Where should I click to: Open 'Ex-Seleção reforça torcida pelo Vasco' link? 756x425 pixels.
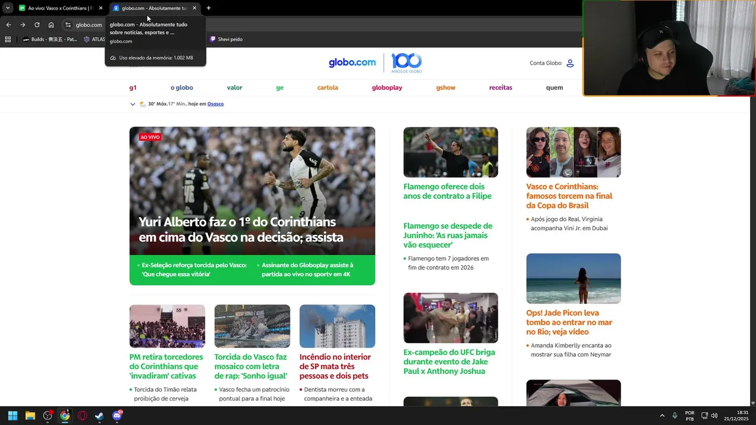(x=194, y=270)
